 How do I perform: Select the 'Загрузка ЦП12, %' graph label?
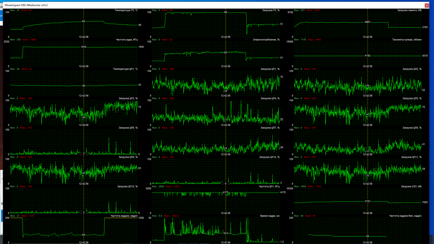pos(128,187)
